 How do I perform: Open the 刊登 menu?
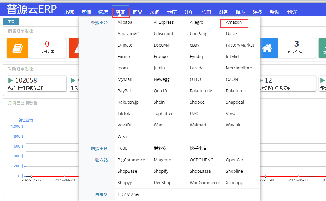tap(292, 12)
